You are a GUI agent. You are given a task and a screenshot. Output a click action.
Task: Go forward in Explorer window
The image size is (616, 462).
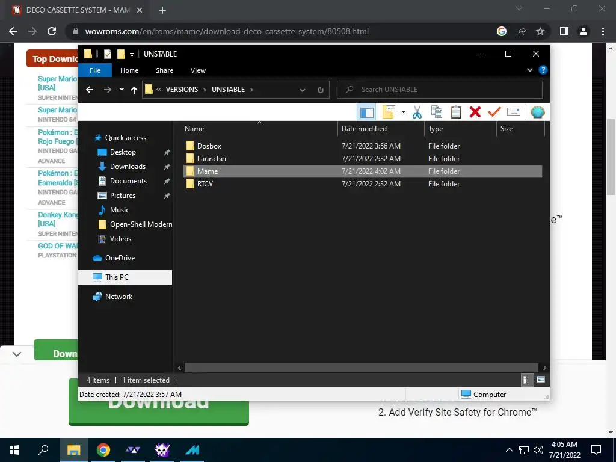pos(107,90)
